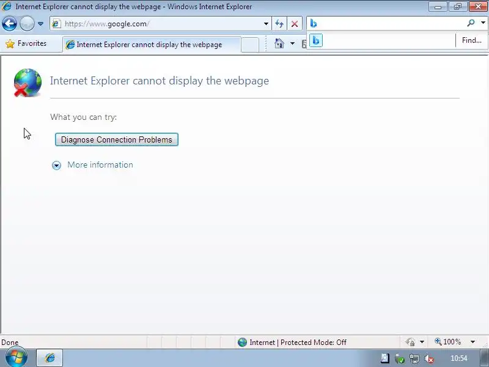Expand the address bar URL history dropdown

pyautogui.click(x=266, y=24)
